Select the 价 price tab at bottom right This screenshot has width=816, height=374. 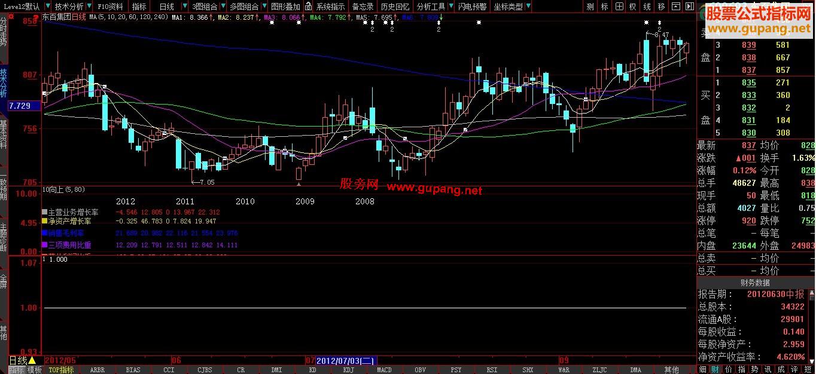(727, 370)
